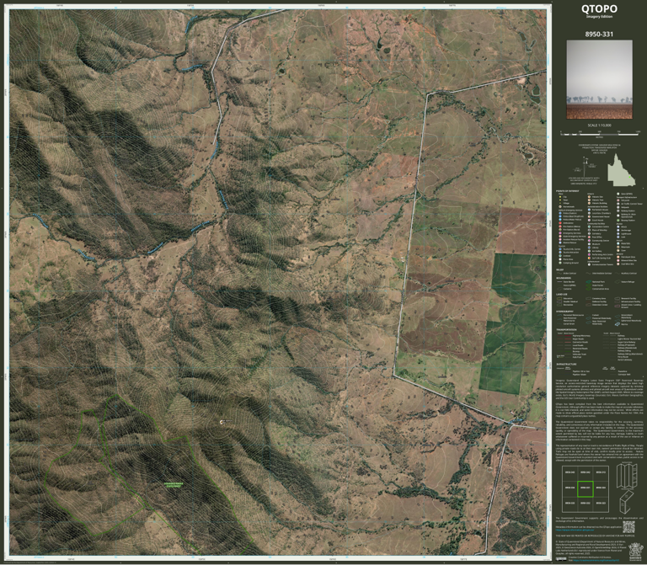Click the Camping Ground legend icon
This screenshot has height=565, width=647.
click(560, 263)
